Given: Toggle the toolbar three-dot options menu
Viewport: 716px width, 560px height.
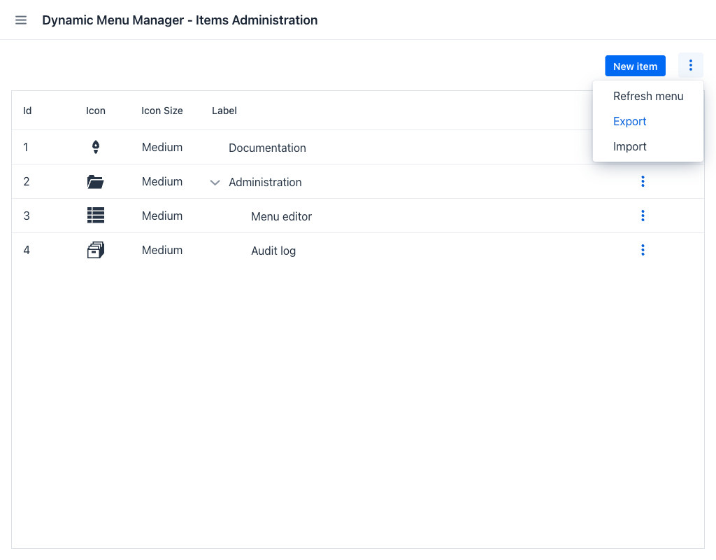Looking at the screenshot, I should pyautogui.click(x=690, y=65).
